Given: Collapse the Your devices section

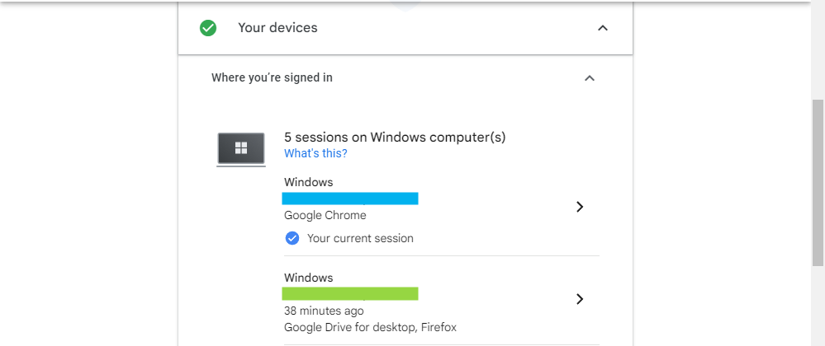Looking at the screenshot, I should coord(603,28).
